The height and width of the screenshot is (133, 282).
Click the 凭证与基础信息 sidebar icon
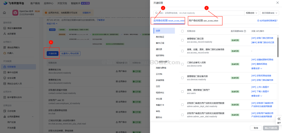pyautogui.click(x=5, y=28)
